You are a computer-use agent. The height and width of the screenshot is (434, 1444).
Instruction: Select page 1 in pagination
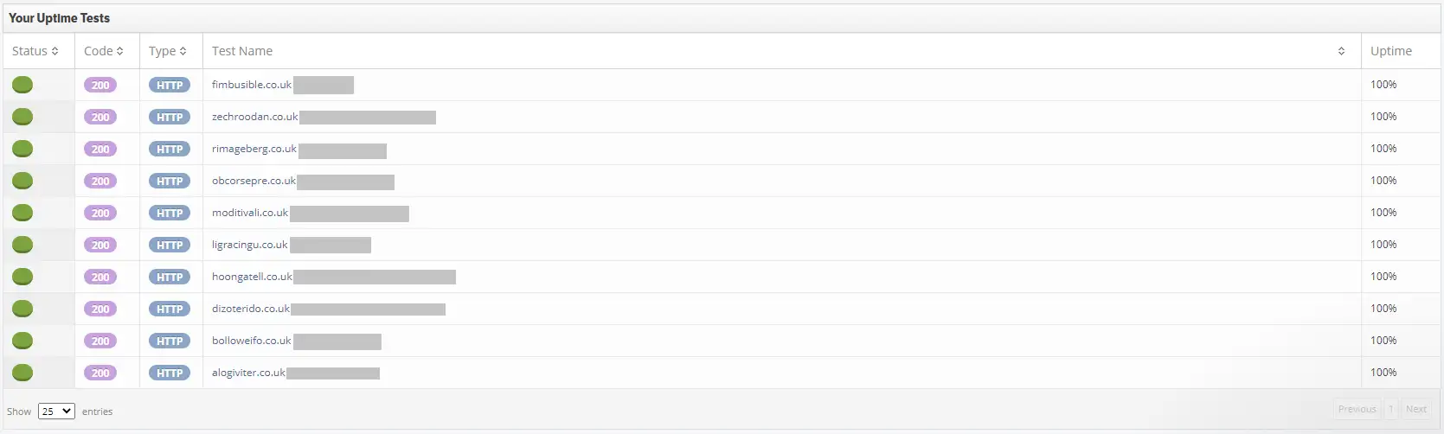[1391, 409]
